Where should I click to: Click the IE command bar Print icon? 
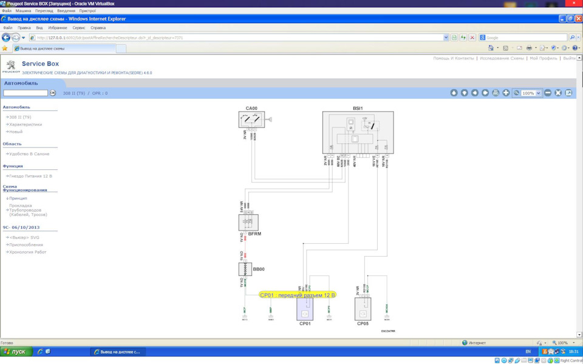[x=529, y=48]
